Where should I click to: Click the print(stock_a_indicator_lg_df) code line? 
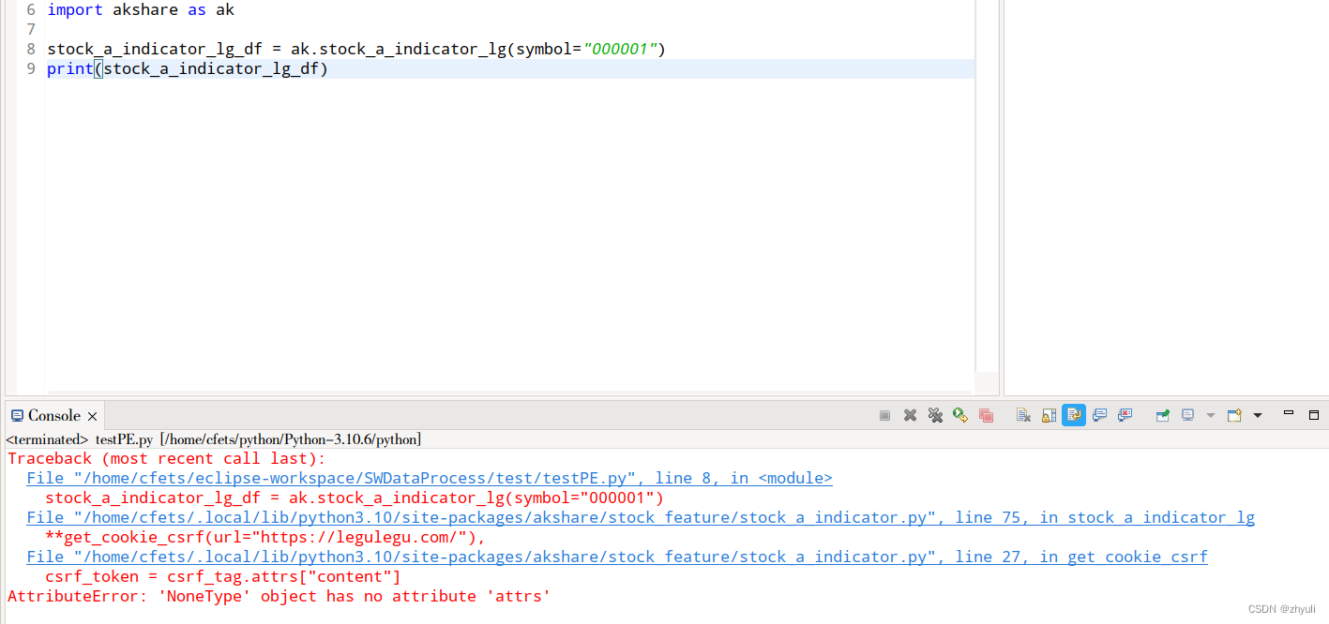(188, 68)
